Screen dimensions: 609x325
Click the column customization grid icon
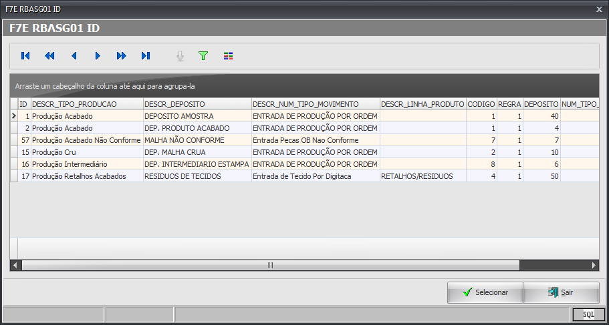pyautogui.click(x=228, y=56)
